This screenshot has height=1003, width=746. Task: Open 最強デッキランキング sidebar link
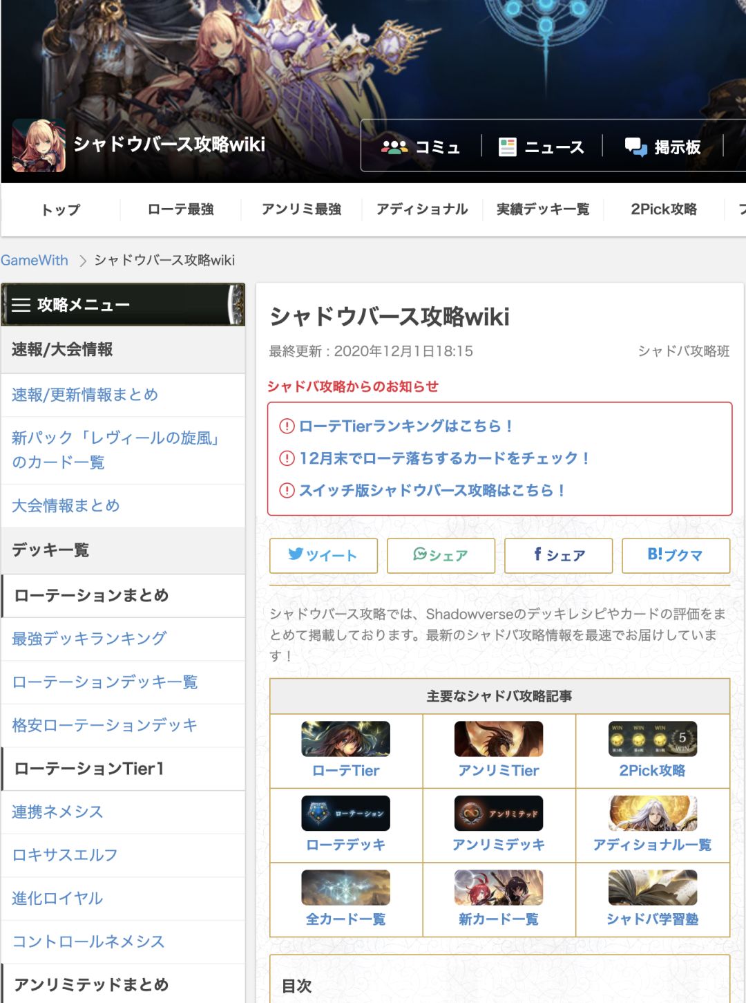(x=89, y=639)
